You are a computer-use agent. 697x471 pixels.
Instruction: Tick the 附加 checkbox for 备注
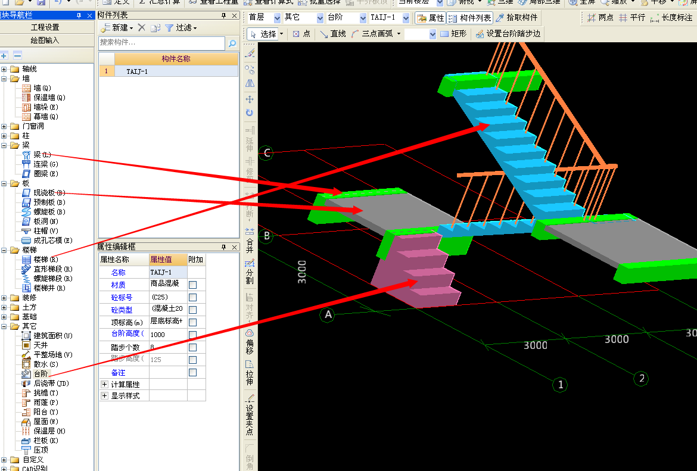pos(192,372)
